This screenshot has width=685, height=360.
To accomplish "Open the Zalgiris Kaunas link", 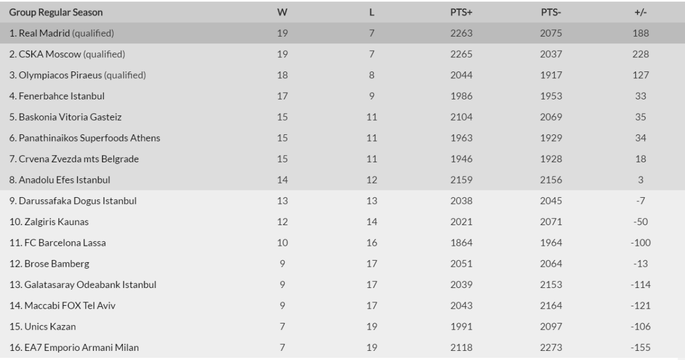I will click(x=49, y=222).
